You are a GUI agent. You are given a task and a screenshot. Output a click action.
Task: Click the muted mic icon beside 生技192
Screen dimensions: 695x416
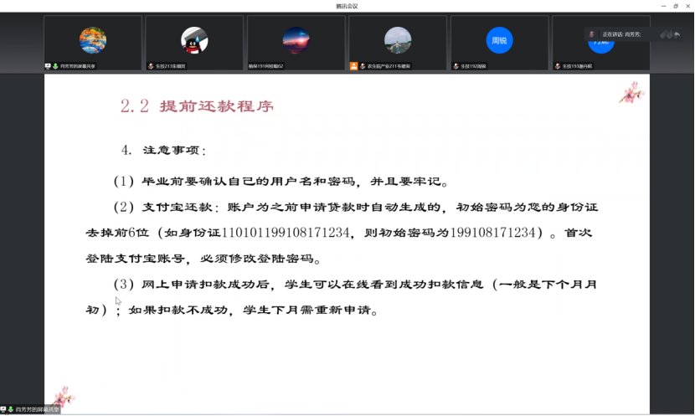[x=456, y=65]
